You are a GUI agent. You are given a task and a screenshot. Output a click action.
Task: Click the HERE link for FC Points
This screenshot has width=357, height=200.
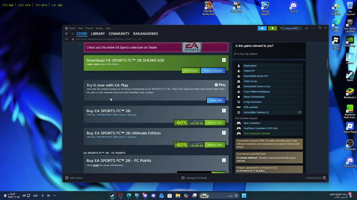(x=96, y=165)
